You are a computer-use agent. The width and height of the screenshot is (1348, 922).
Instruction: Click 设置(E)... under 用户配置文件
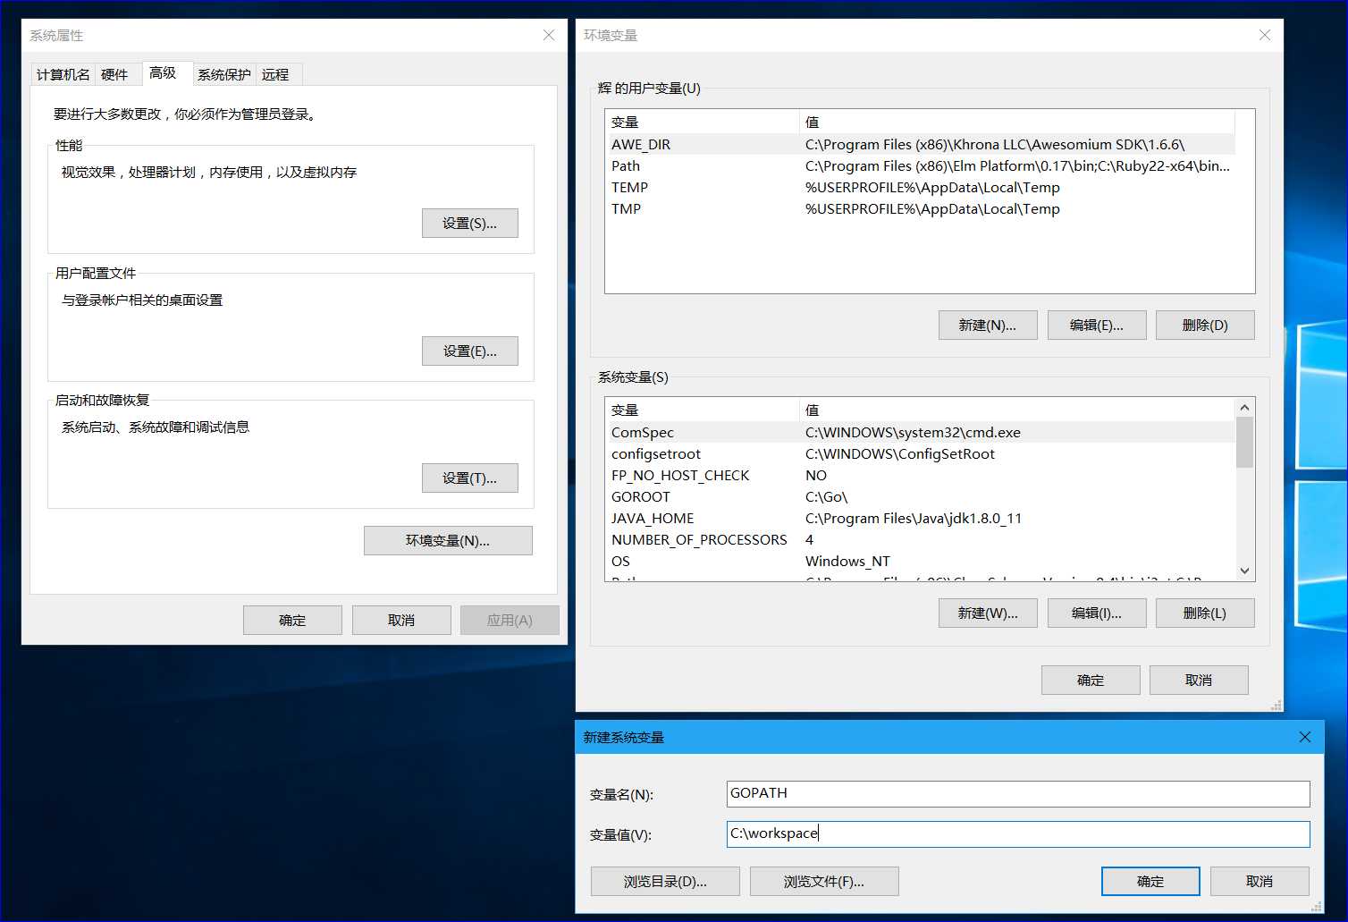tap(470, 351)
